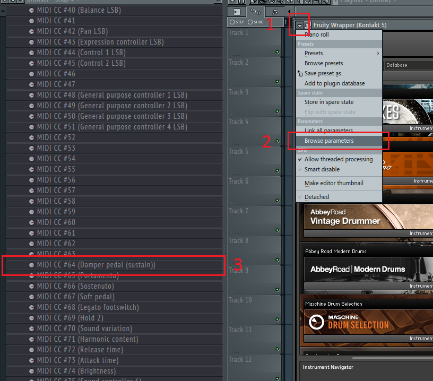Select the Track 4 label in playlist
The height and width of the screenshot is (381, 433).
click(x=239, y=122)
